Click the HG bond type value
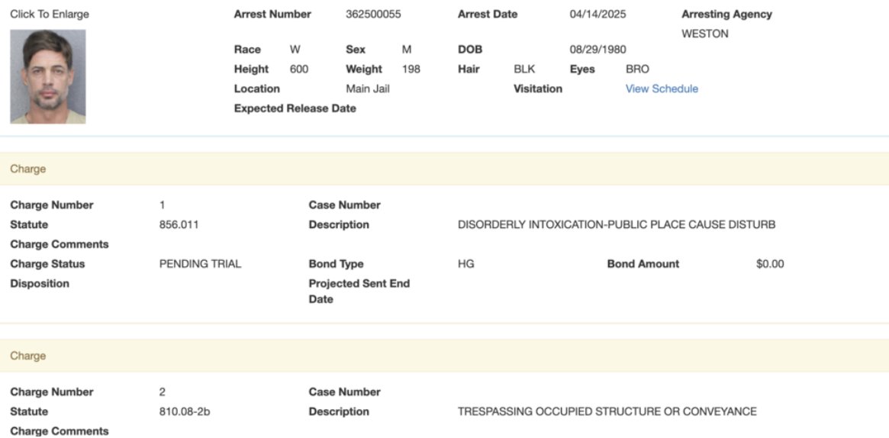Screen dimensions: 889x438 [465, 264]
